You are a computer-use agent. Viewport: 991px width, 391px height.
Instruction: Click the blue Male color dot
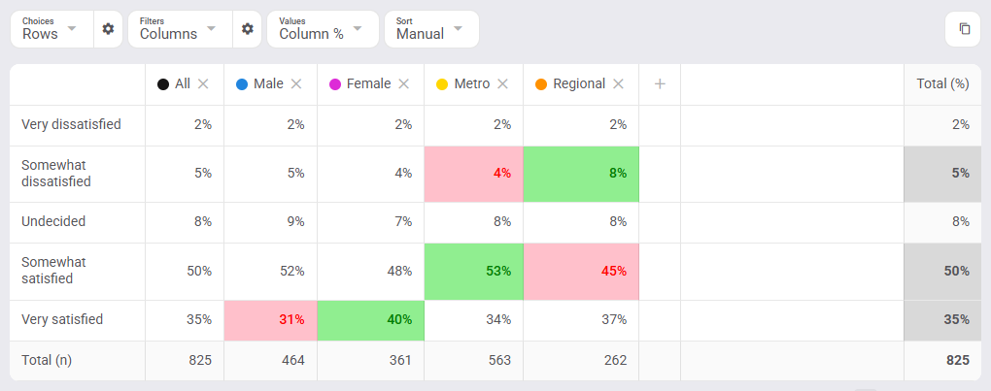(x=241, y=84)
